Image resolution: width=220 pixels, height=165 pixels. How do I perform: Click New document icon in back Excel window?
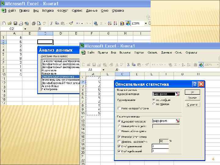click(4, 23)
